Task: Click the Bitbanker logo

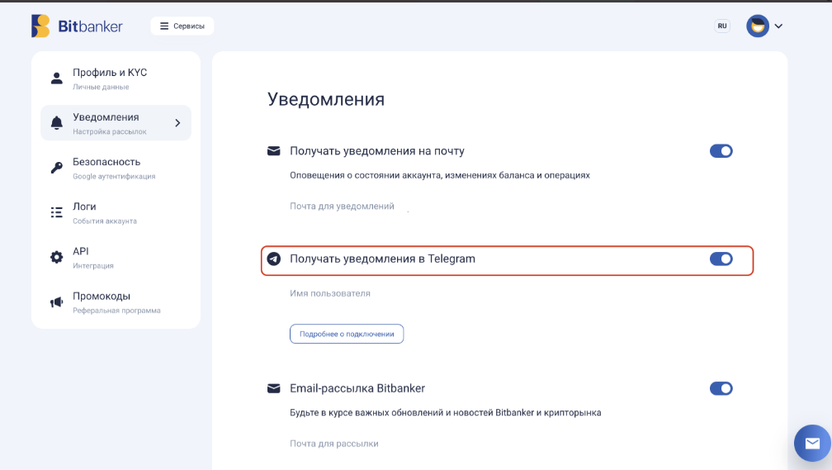Action: [x=77, y=26]
